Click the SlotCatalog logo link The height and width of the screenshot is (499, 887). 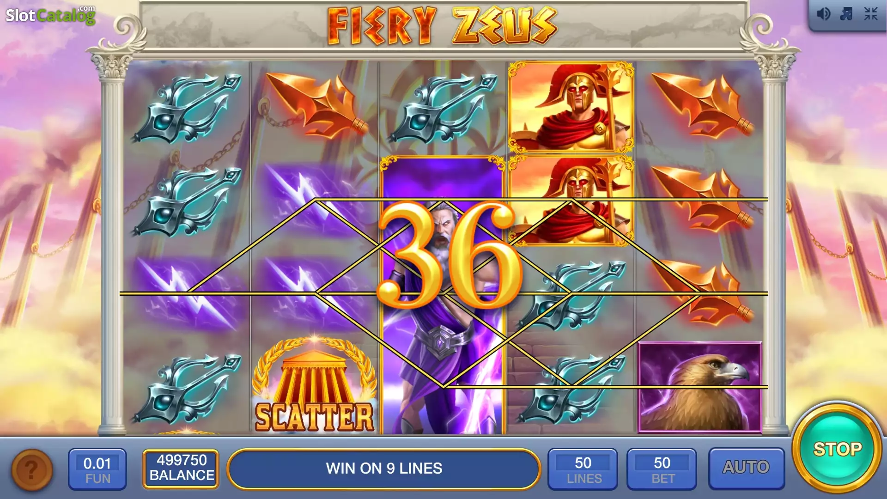click(x=50, y=15)
